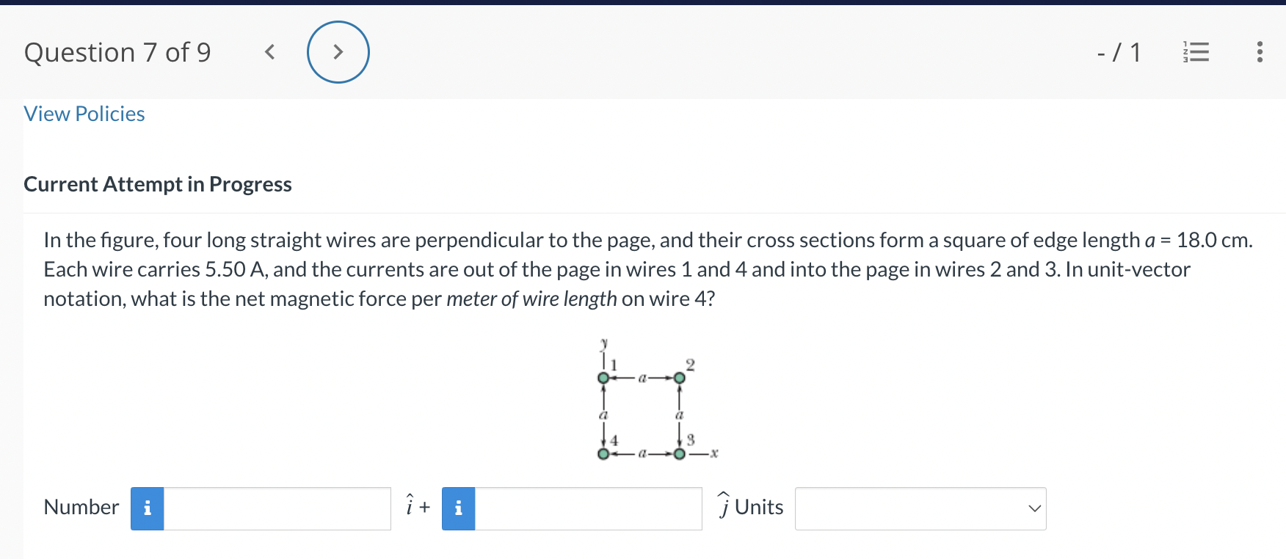Click inside the Number answer field
The height and width of the screenshot is (559, 1286).
[x=277, y=508]
